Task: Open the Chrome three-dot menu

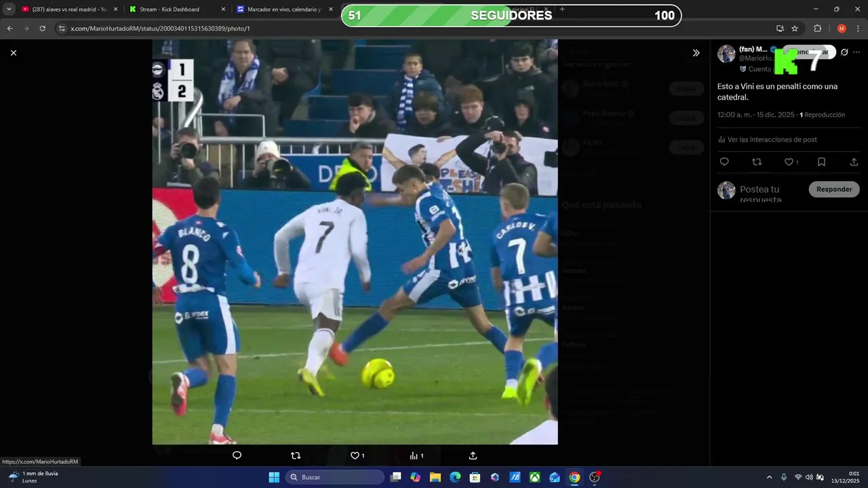Action: point(858,28)
